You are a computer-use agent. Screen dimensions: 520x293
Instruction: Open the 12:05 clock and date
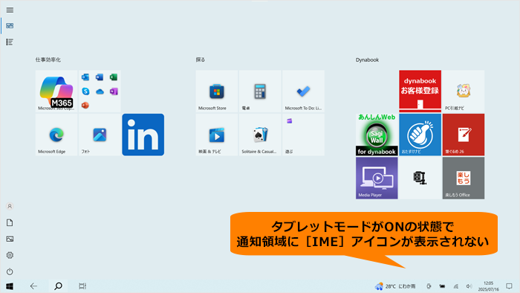click(489, 286)
